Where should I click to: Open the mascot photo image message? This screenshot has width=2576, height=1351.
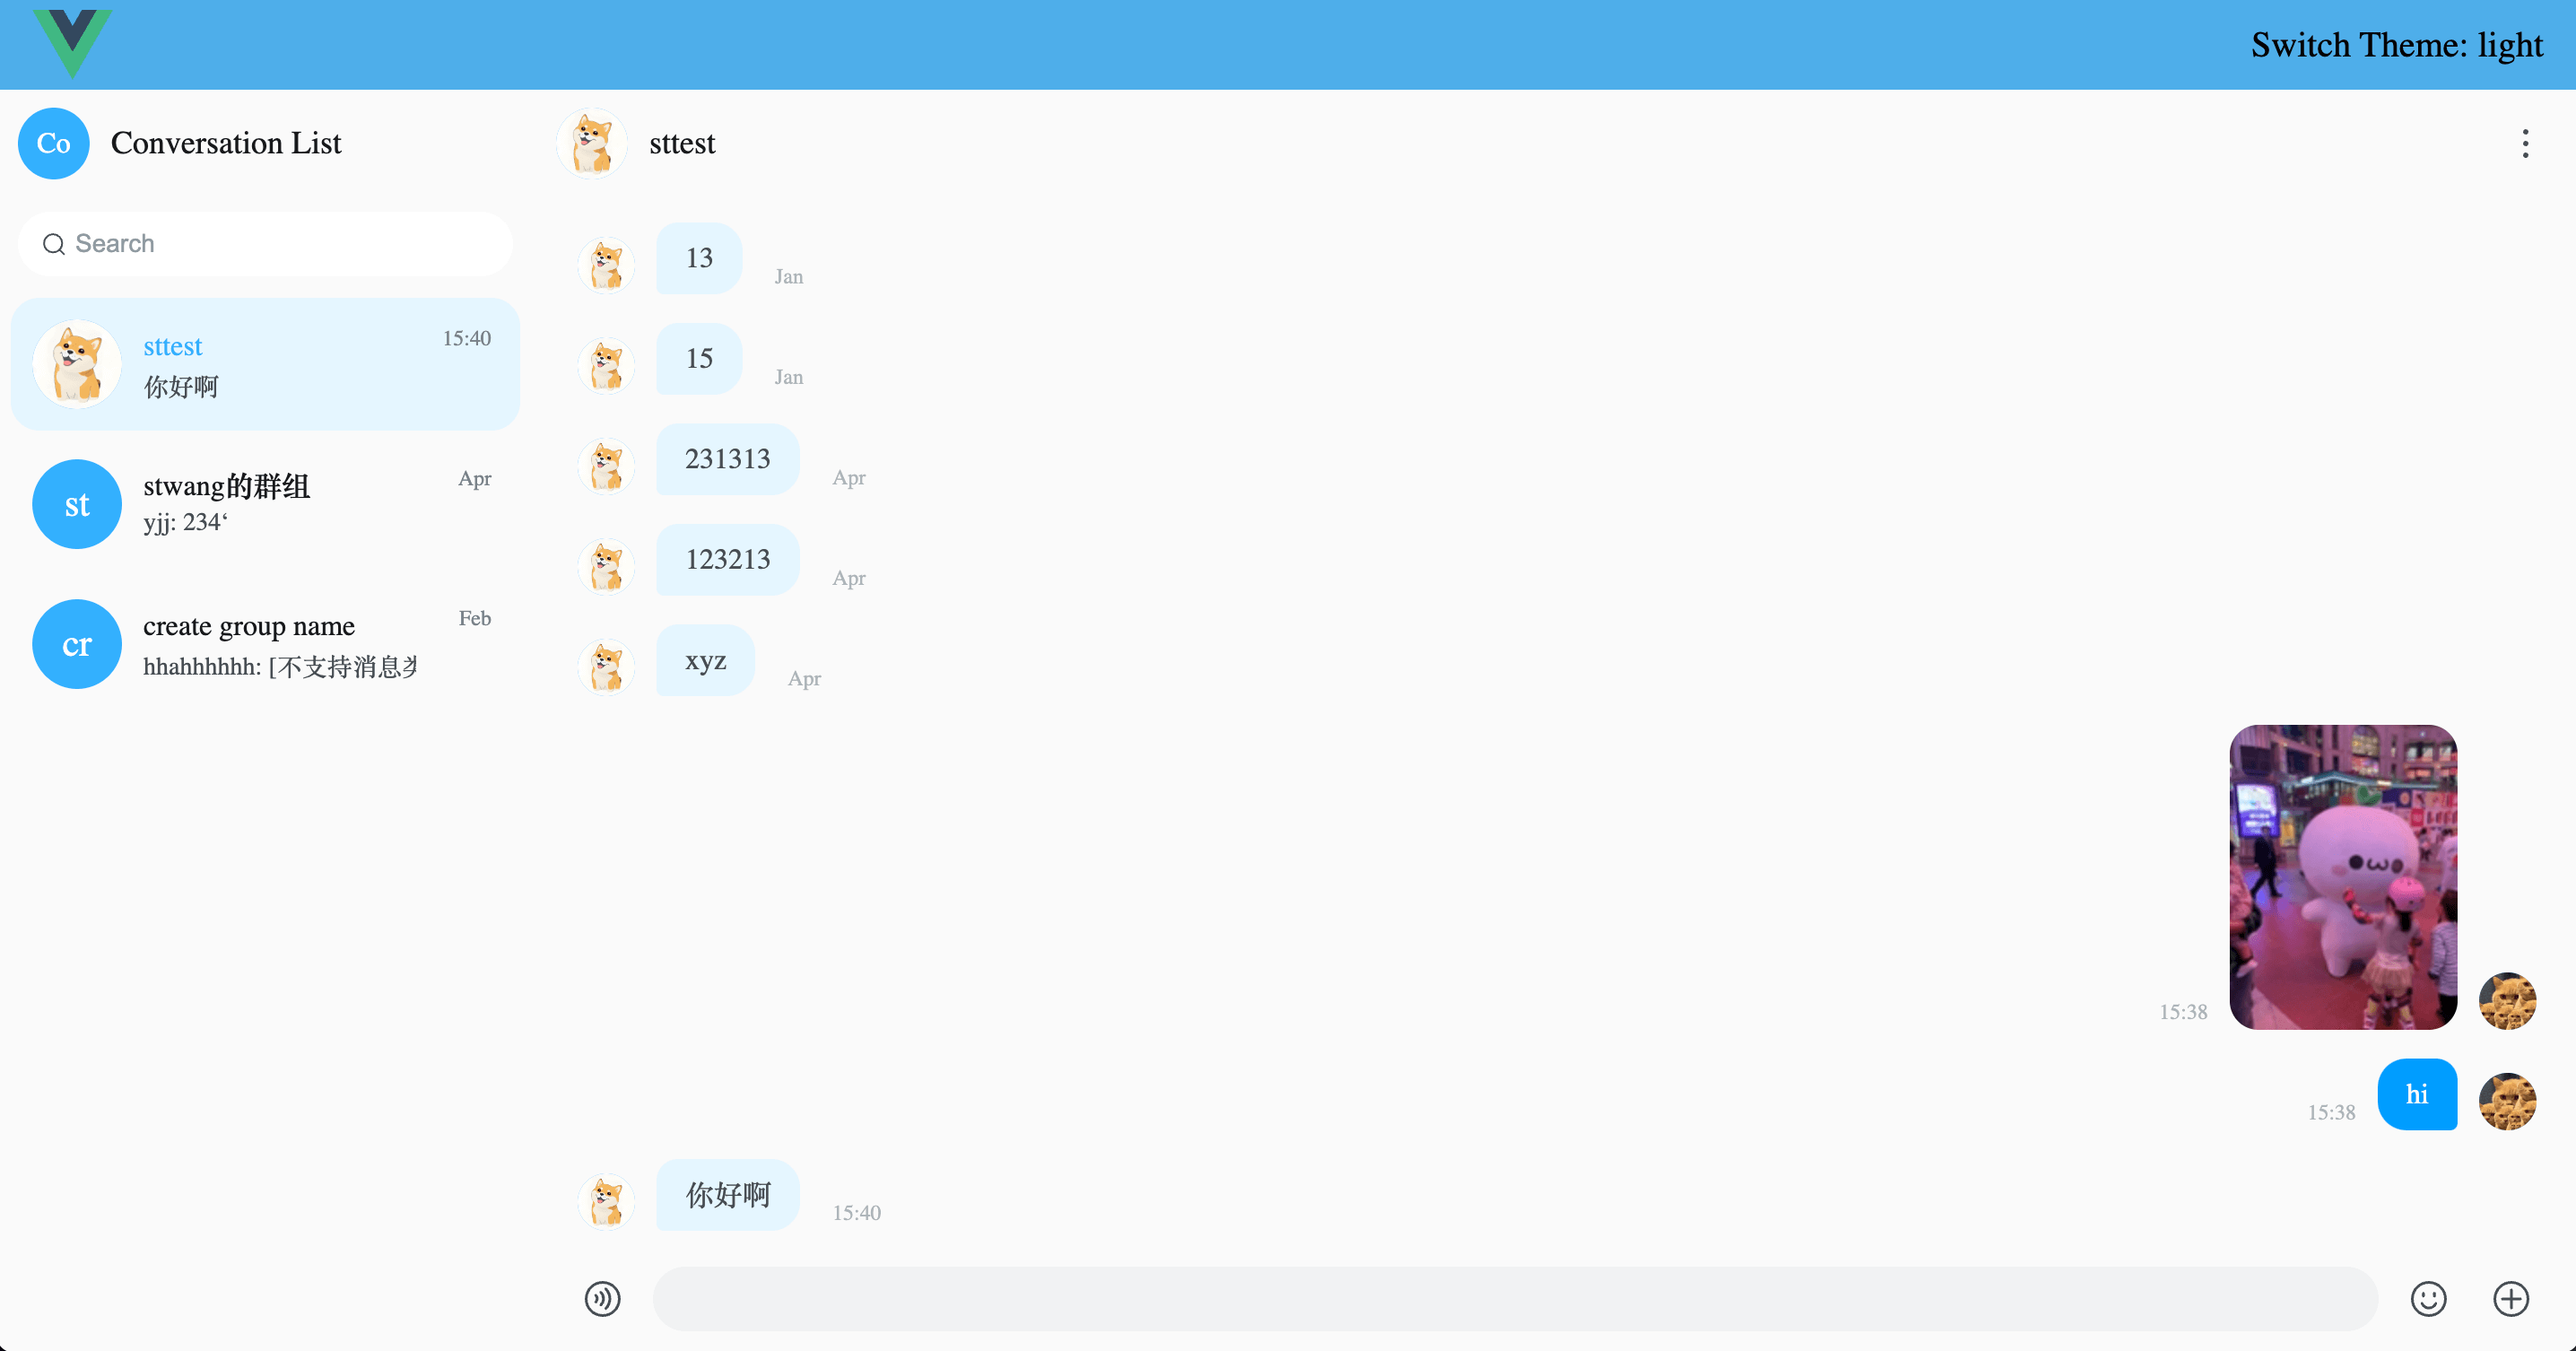point(2342,877)
